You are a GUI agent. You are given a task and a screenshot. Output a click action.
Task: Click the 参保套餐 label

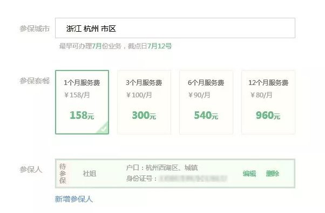pyautogui.click(x=35, y=81)
